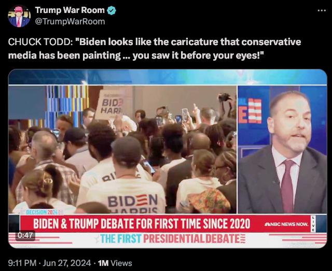The image size is (332, 271).
Task: Open the @TrumpWarRoom handle link
Action: point(70,21)
